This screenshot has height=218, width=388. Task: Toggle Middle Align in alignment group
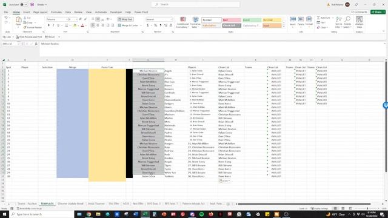click(x=98, y=19)
